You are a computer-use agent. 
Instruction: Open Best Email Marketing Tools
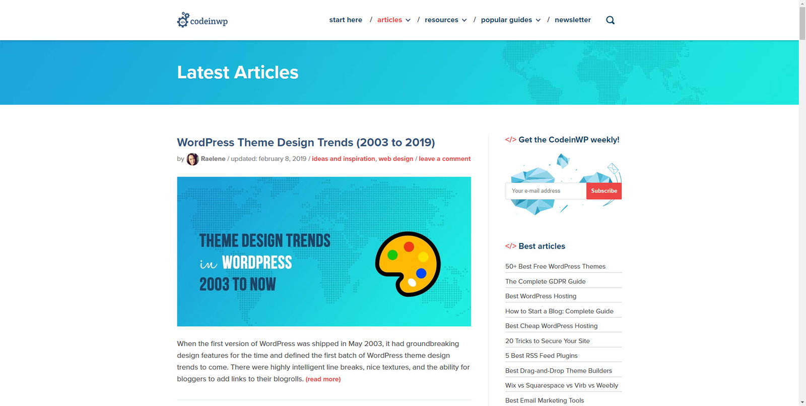click(545, 400)
